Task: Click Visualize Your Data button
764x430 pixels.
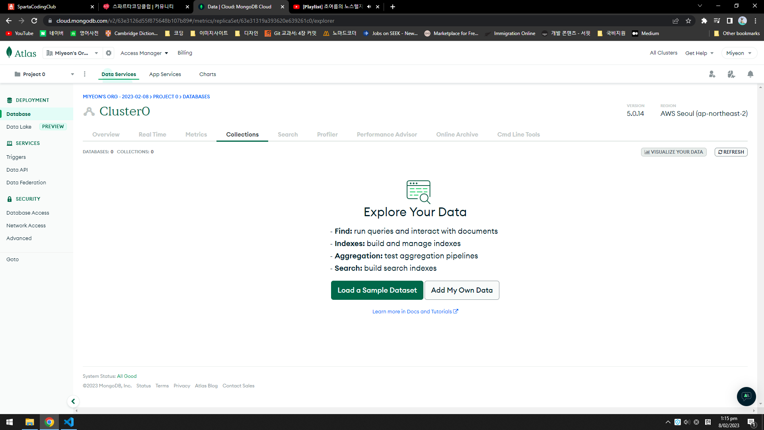Action: coord(674,152)
